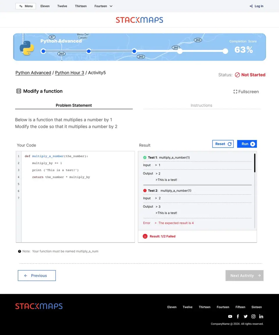Open the footer Eleven link
Screen dimensions: 279x335
point(172,307)
